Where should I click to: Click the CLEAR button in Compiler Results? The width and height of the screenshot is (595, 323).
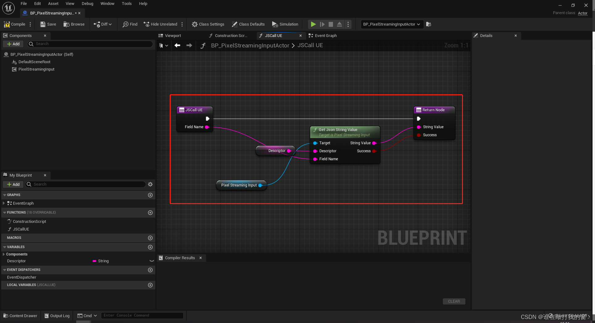tap(454, 301)
